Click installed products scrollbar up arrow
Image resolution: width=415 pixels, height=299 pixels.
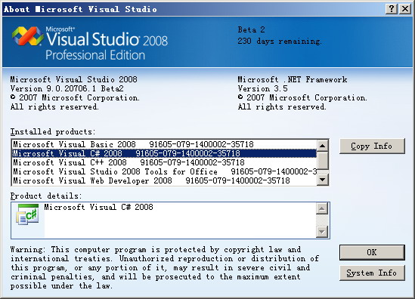click(x=322, y=146)
